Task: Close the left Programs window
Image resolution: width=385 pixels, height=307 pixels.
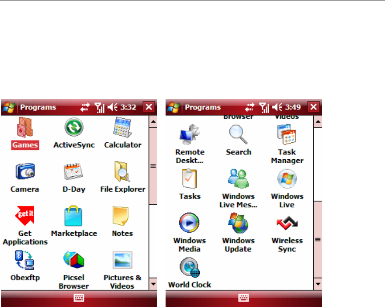Action: (x=149, y=107)
